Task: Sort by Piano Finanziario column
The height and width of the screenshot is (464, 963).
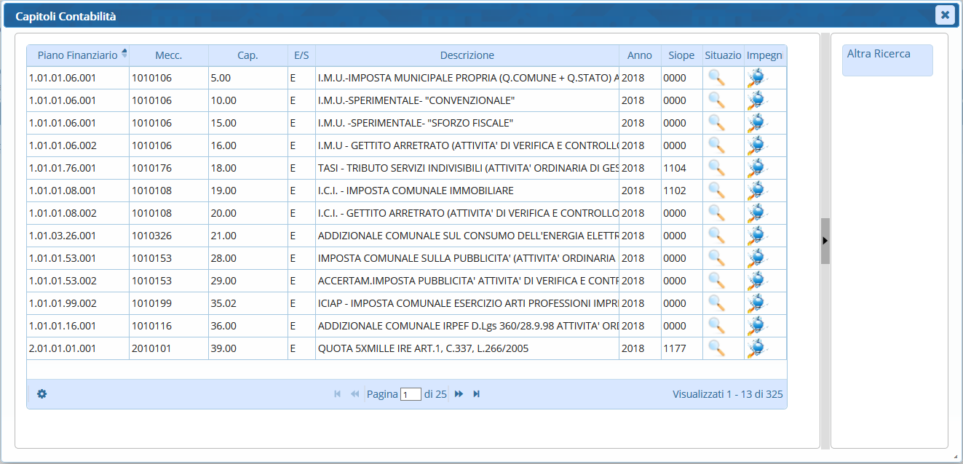Action: coord(77,55)
